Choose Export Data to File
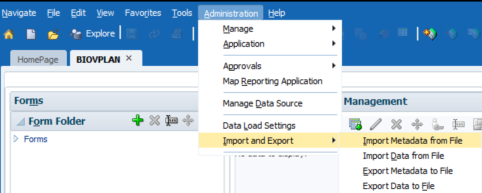This screenshot has width=482, height=193. pyautogui.click(x=398, y=186)
